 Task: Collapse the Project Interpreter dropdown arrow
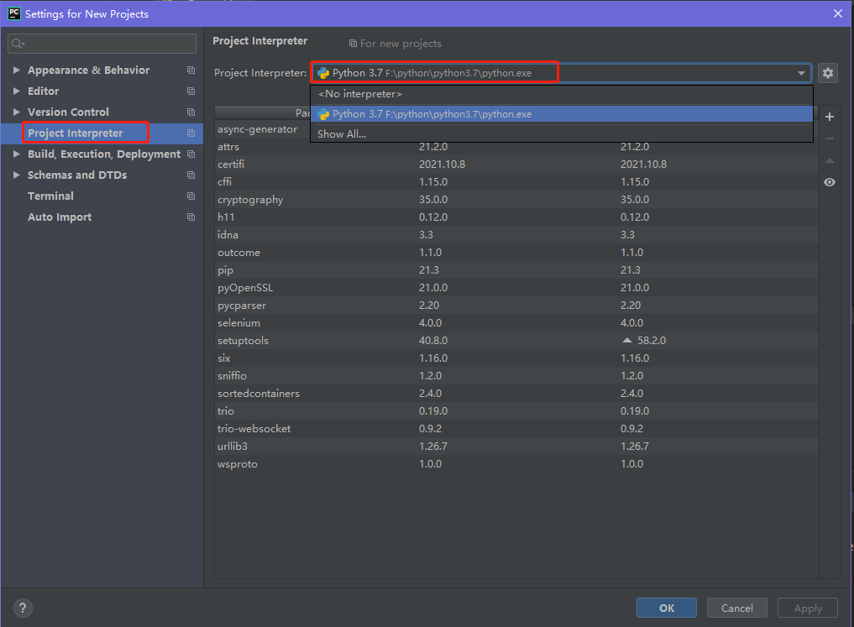(801, 73)
